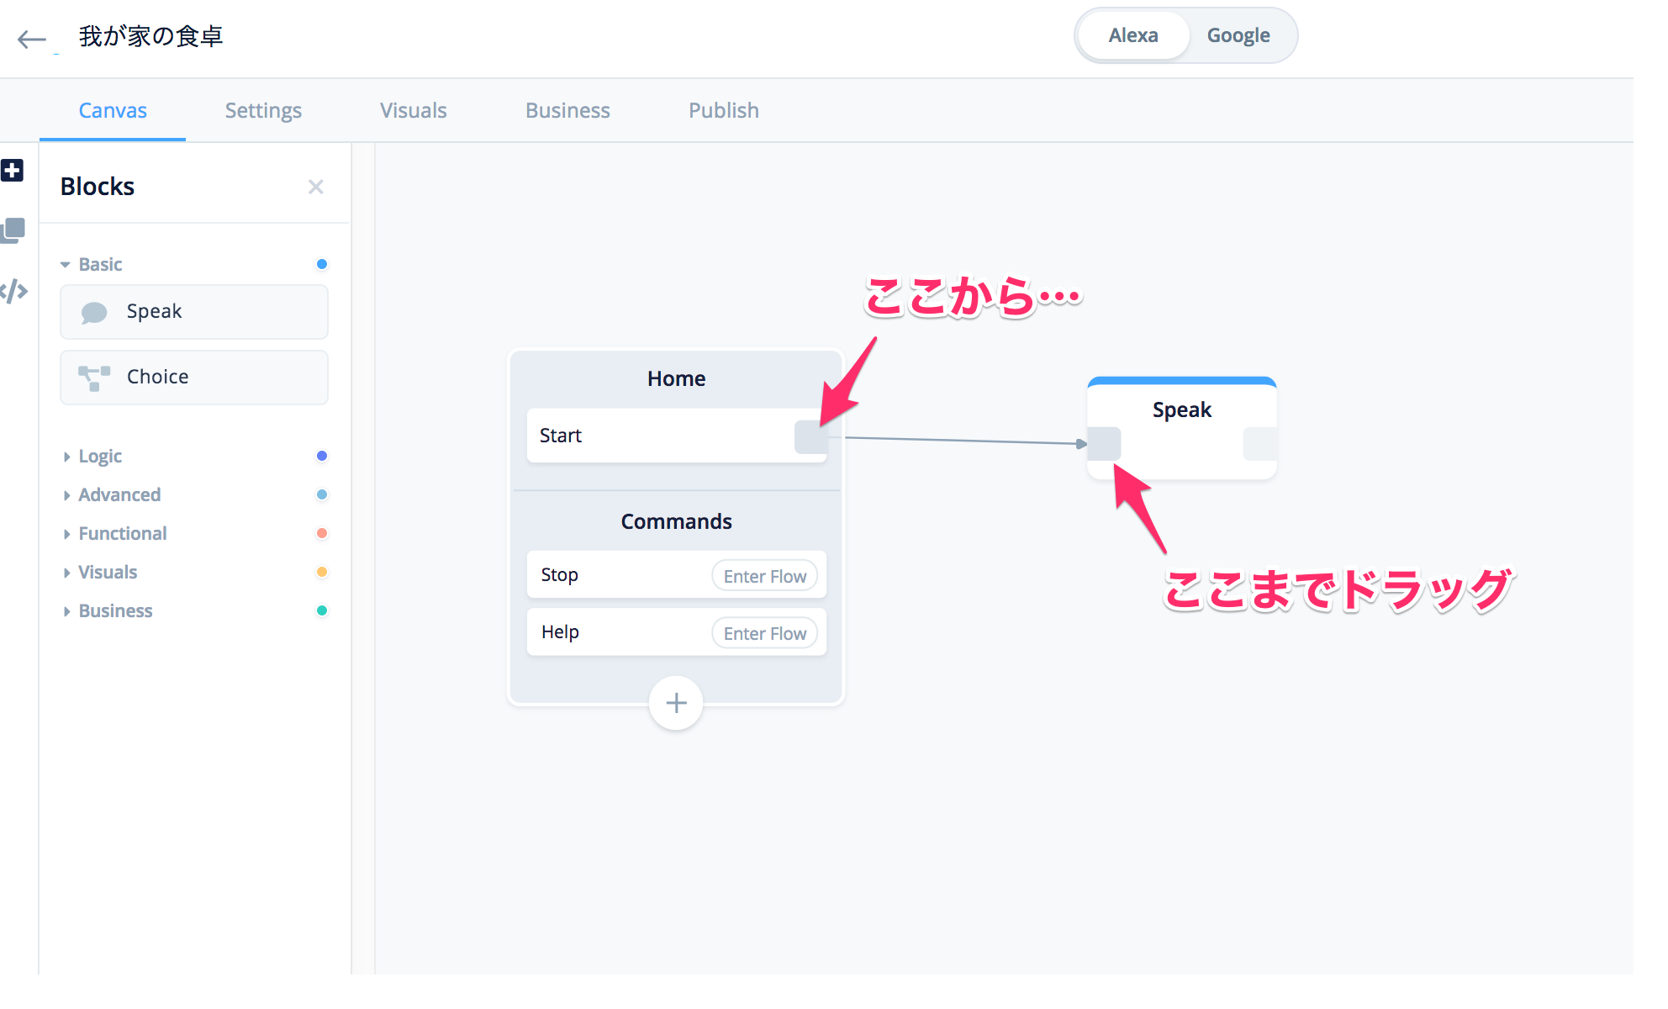The width and height of the screenshot is (1668, 1009).
Task: Click the back arrow icon
Action: pos(32,39)
